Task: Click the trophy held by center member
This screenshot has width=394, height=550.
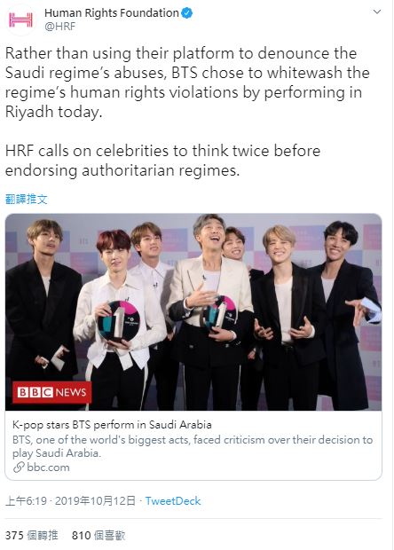Action: pyautogui.click(x=220, y=312)
